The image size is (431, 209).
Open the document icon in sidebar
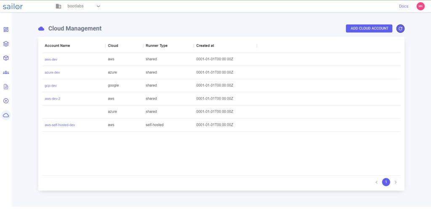(x=6, y=87)
